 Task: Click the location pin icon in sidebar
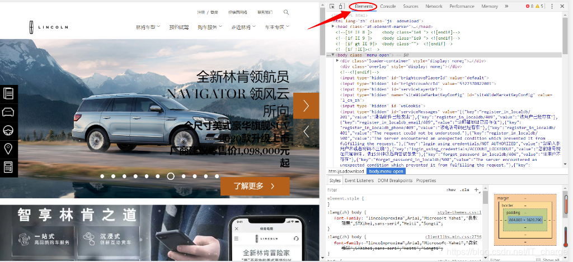(x=8, y=149)
